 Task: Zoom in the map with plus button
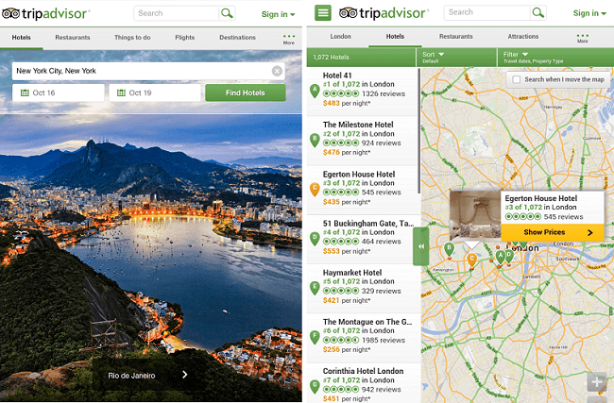(597, 381)
